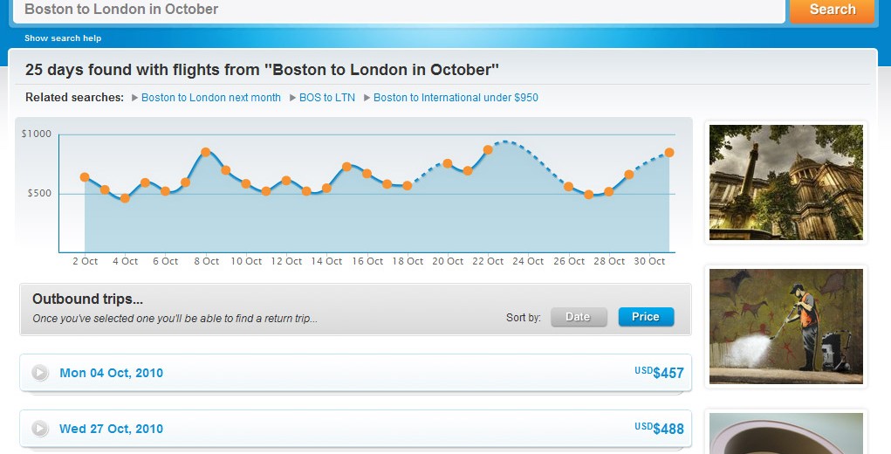This screenshot has width=891, height=454.
Task: Click the orange Search button
Action: 832,10
